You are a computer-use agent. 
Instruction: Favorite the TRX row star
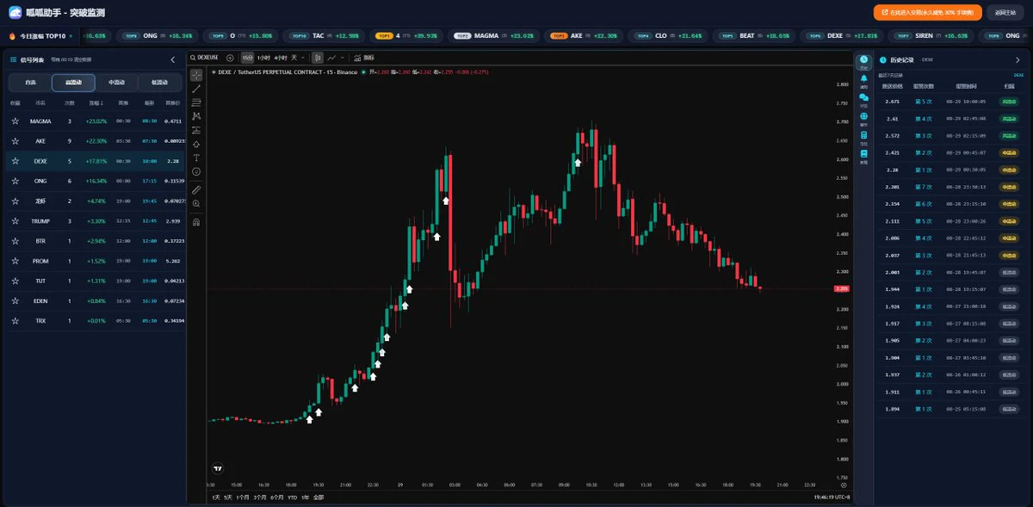[x=15, y=320]
